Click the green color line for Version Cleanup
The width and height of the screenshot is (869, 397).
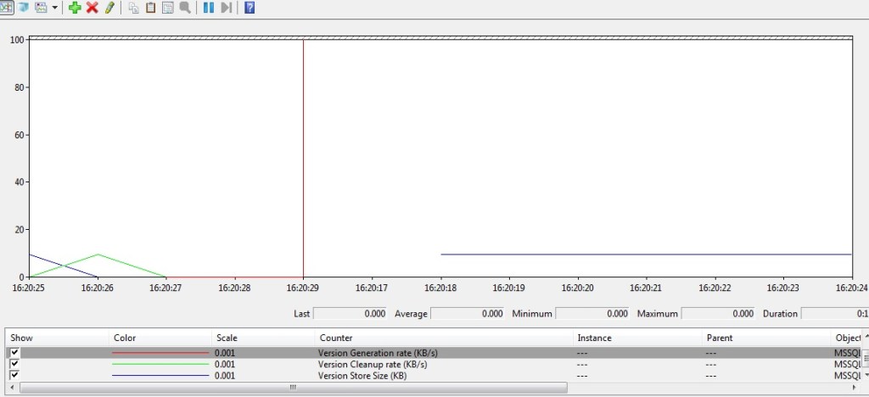[x=160, y=364]
